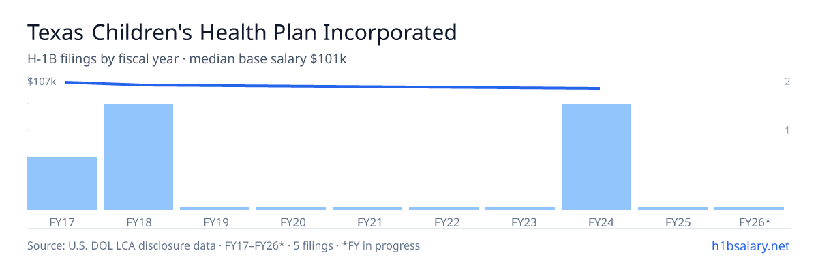Select the FY23 bar stub
Screen dimensions: 818x272
pyautogui.click(x=520, y=209)
